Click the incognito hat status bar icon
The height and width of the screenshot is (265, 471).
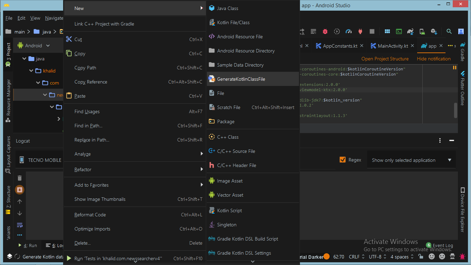click(x=452, y=257)
